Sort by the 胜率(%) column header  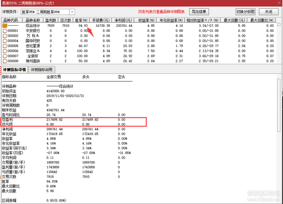tap(81, 20)
